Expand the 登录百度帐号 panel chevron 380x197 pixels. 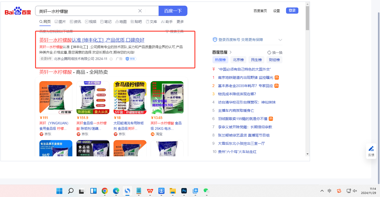point(280,40)
